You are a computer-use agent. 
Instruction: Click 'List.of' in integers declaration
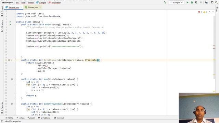coord(62,33)
